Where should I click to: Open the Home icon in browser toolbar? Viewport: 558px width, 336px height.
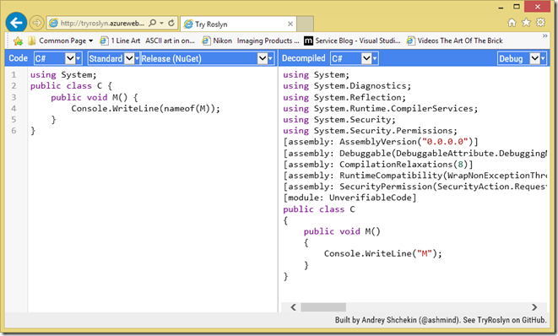[x=512, y=23]
